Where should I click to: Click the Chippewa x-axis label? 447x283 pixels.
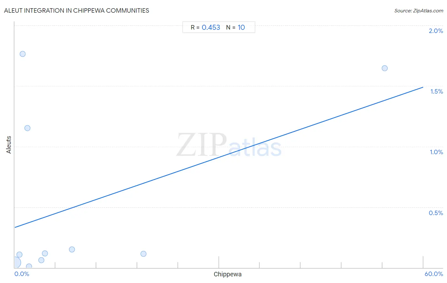(x=228, y=274)
